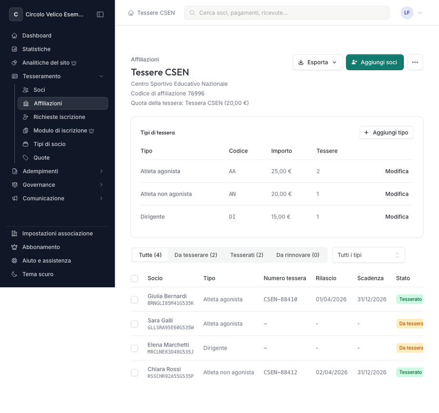Click the Comunicazione megaphone icon

click(x=15, y=198)
